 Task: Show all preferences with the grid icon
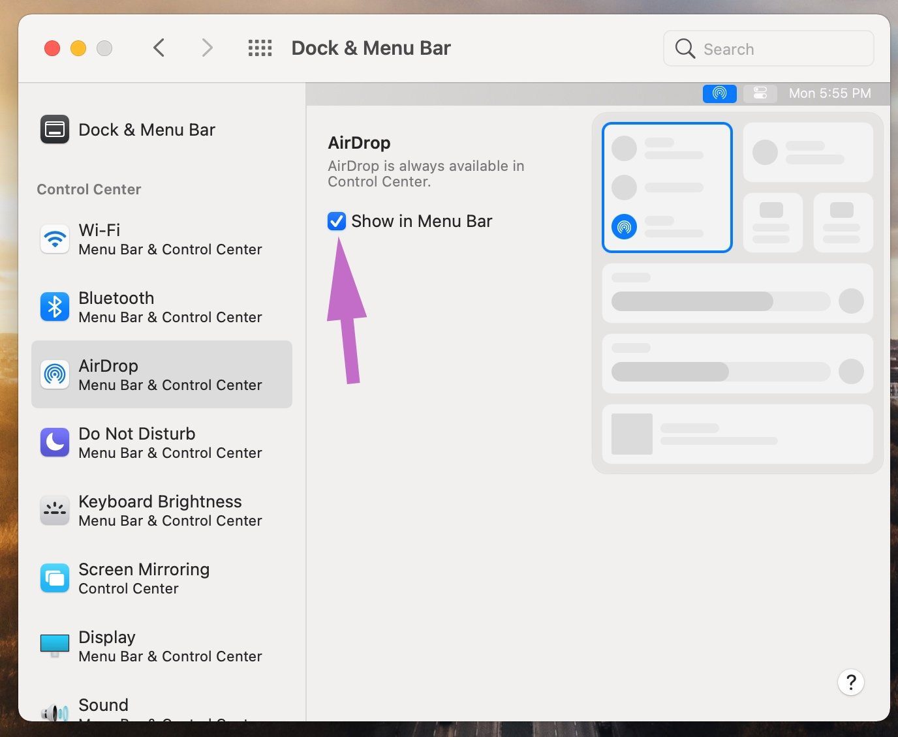click(x=260, y=48)
